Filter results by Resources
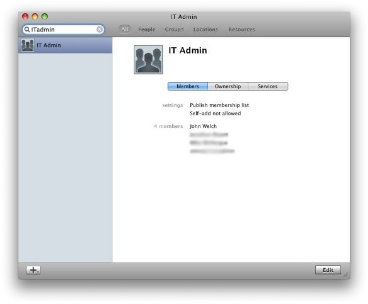The image size is (368, 304). (242, 30)
